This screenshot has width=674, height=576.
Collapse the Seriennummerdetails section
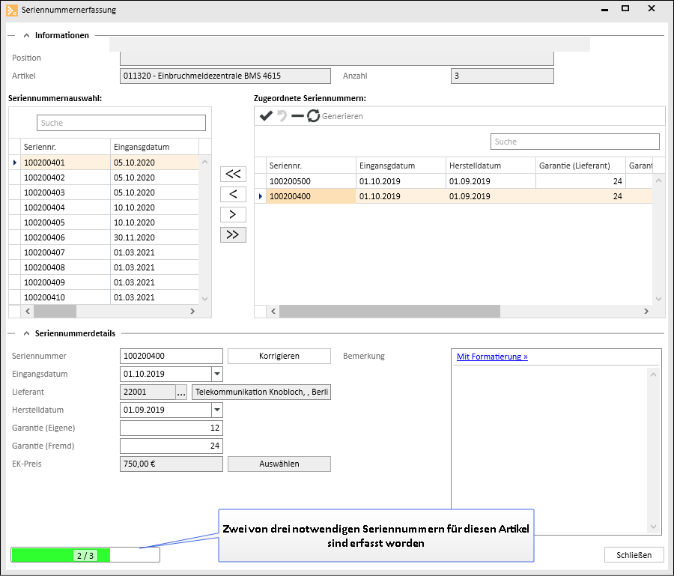click(x=27, y=333)
